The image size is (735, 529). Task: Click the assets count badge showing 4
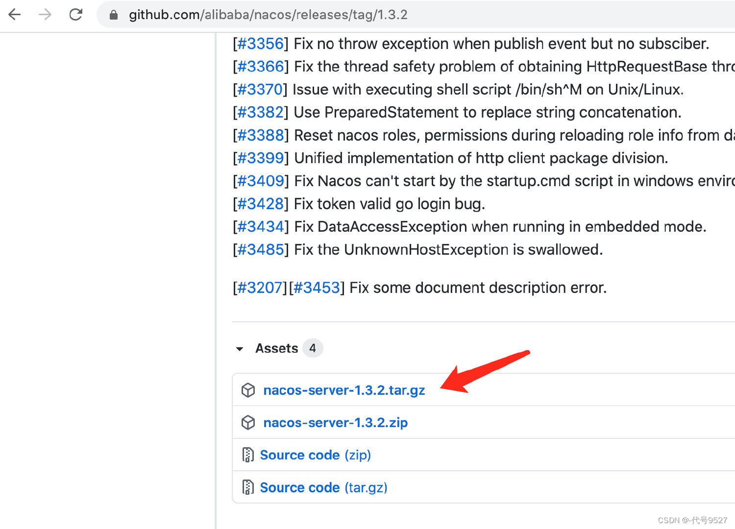(313, 348)
